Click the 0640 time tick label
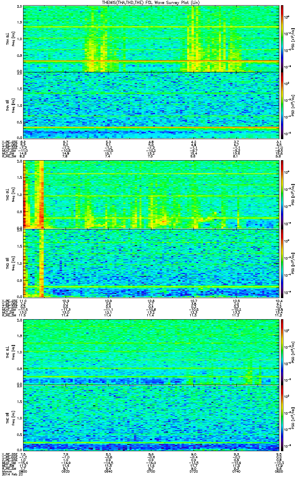 (108, 471)
